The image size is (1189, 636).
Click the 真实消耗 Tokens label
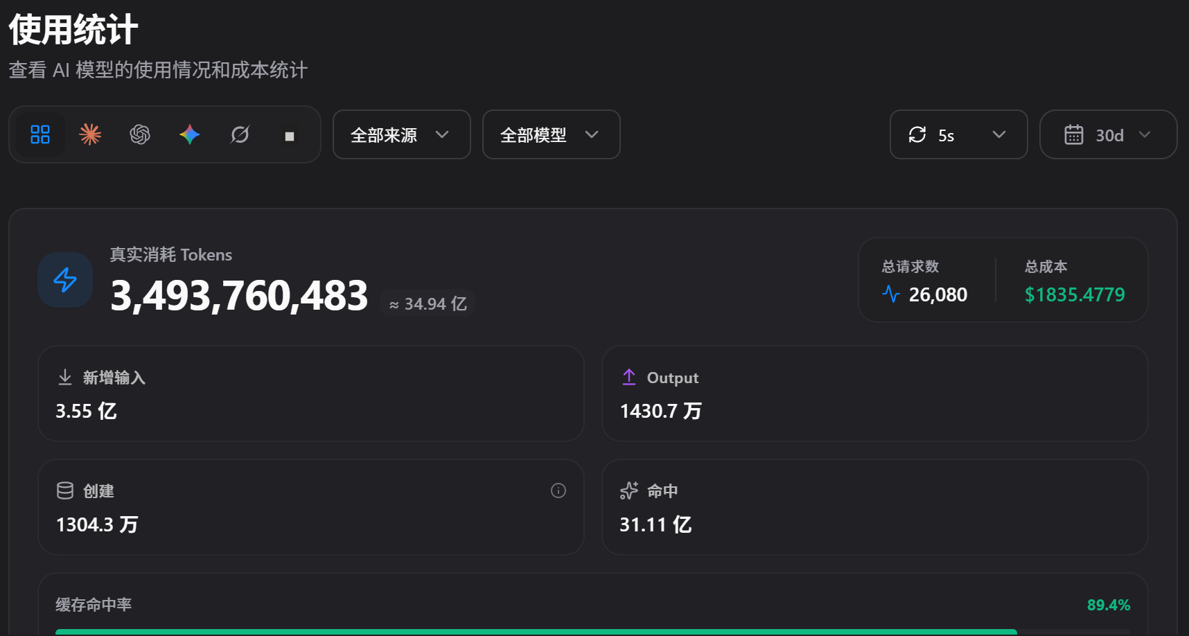[x=171, y=255]
